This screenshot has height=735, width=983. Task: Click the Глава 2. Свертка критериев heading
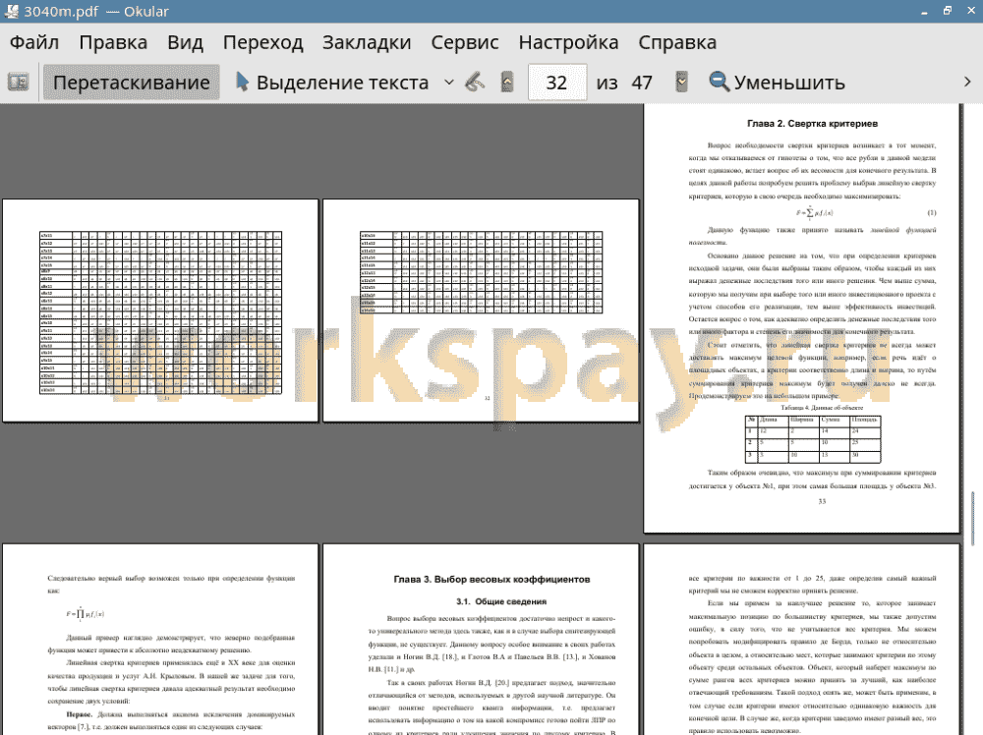click(812, 124)
